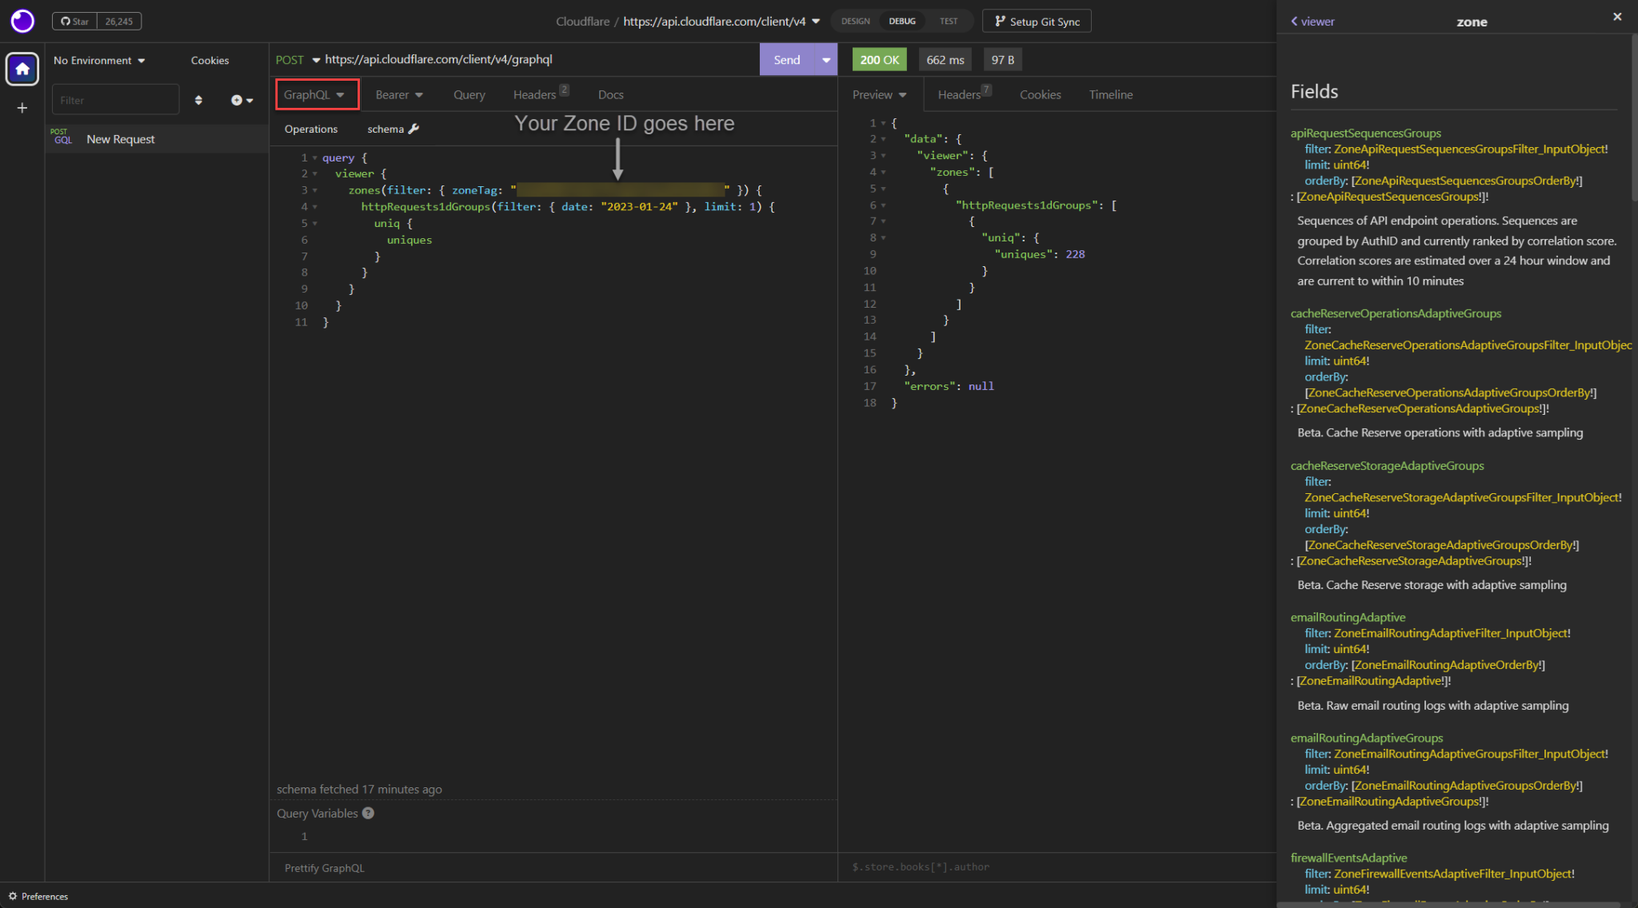Switch to TEST mode
This screenshot has width=1638, height=908.
[949, 21]
